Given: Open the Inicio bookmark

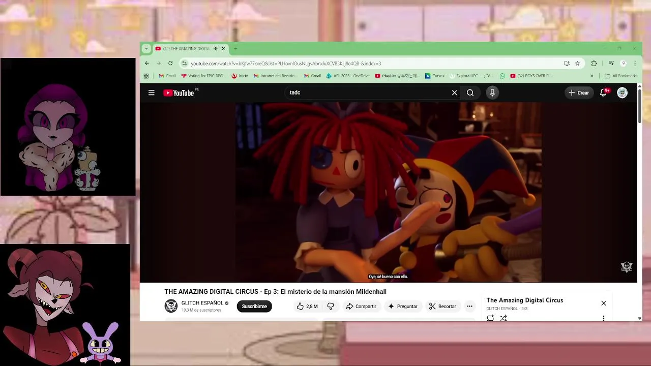Looking at the screenshot, I should point(240,76).
